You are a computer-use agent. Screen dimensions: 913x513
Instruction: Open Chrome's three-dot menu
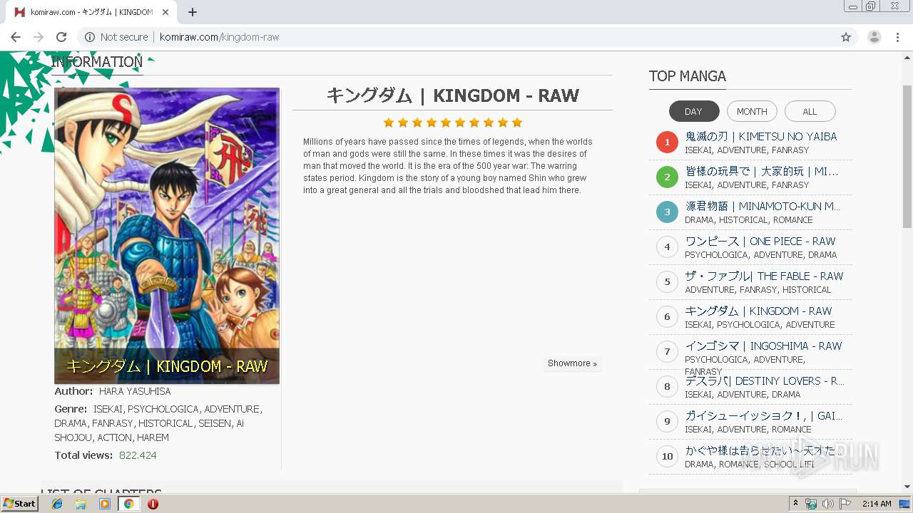coord(898,37)
